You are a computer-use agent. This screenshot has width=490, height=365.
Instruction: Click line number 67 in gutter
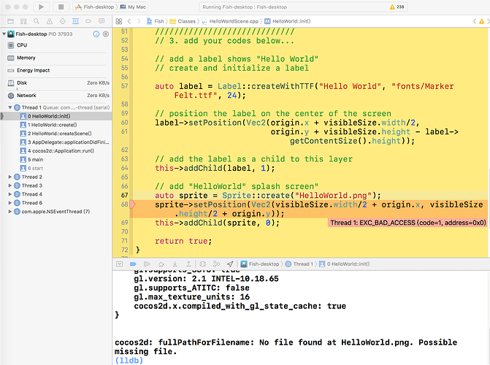[x=125, y=196]
